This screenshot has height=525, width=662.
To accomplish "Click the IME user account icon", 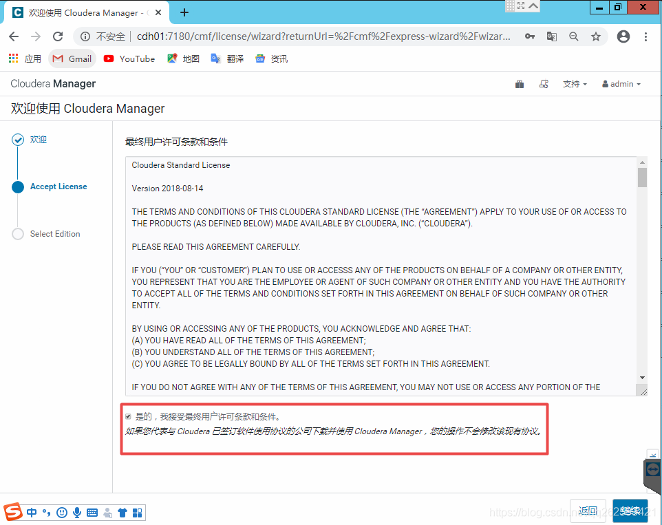I will (107, 513).
